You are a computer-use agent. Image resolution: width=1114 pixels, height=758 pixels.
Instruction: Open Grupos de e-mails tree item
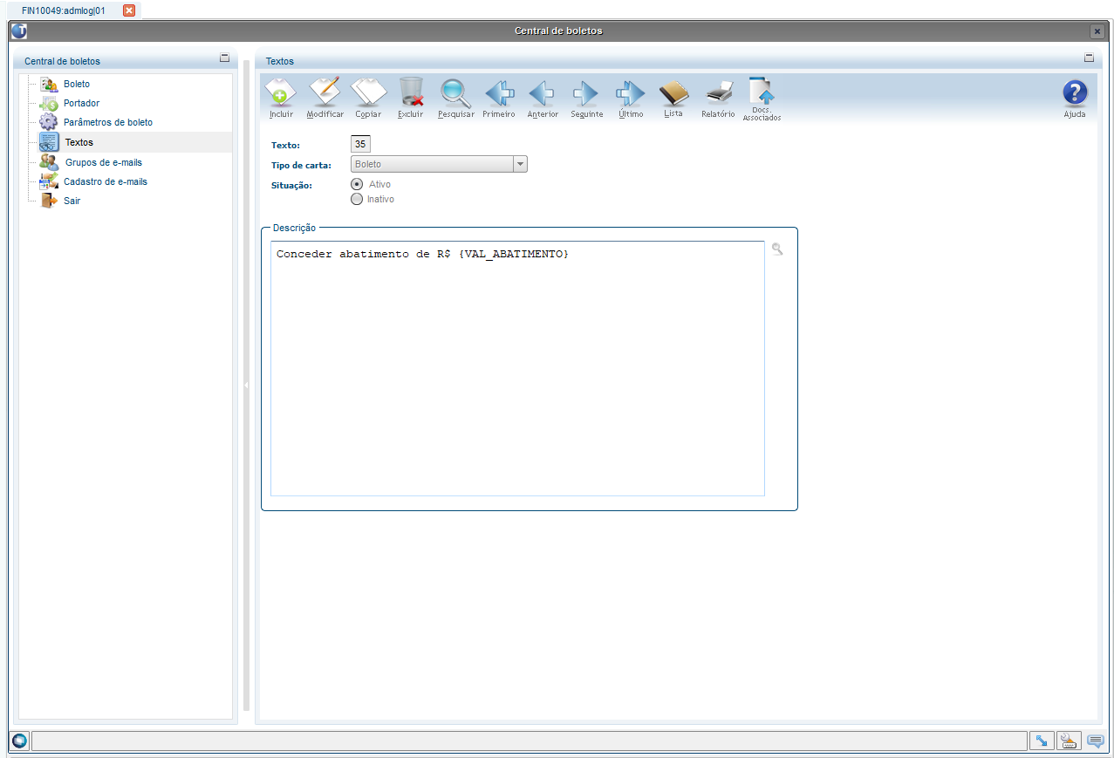pyautogui.click(x=104, y=162)
